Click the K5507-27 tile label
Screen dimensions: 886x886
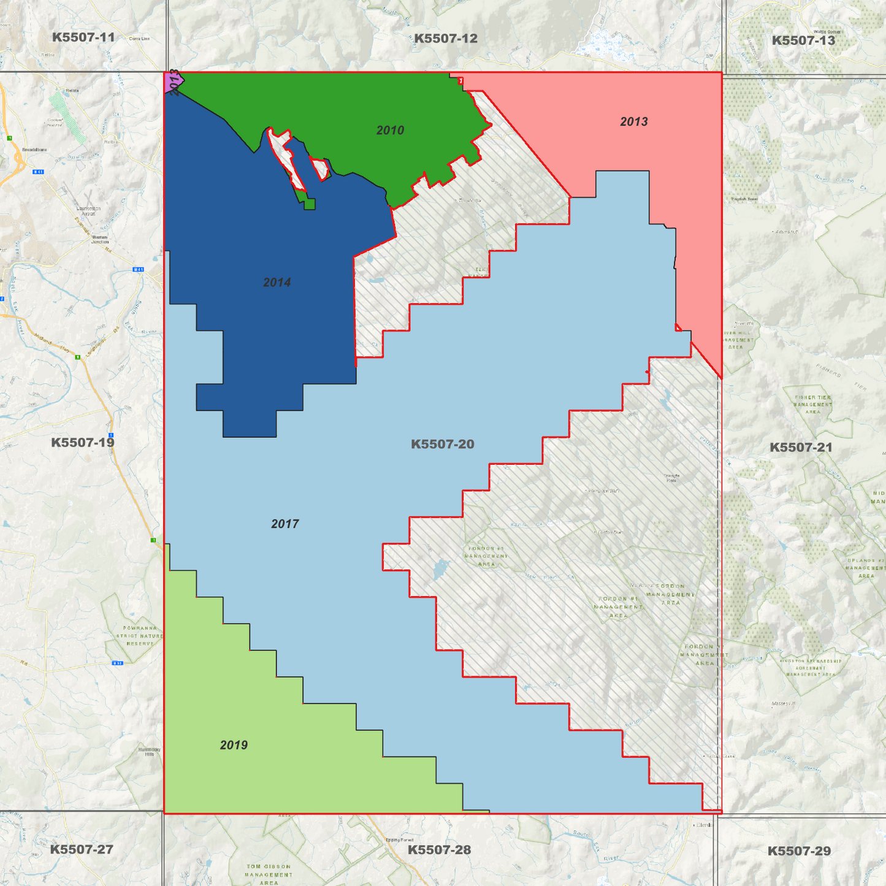tap(82, 849)
